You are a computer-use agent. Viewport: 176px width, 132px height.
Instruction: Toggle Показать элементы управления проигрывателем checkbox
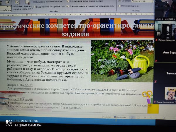(68, 6)
